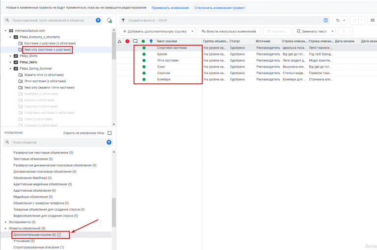377x250 pixels.
Task: Click the blue pin column header icon
Action: 151,41
